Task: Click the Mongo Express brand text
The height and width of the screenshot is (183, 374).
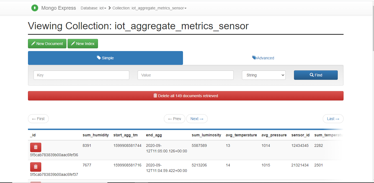Action: (59, 8)
